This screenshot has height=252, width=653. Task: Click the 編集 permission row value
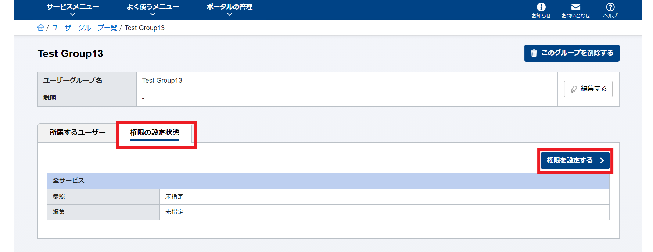tap(384, 212)
